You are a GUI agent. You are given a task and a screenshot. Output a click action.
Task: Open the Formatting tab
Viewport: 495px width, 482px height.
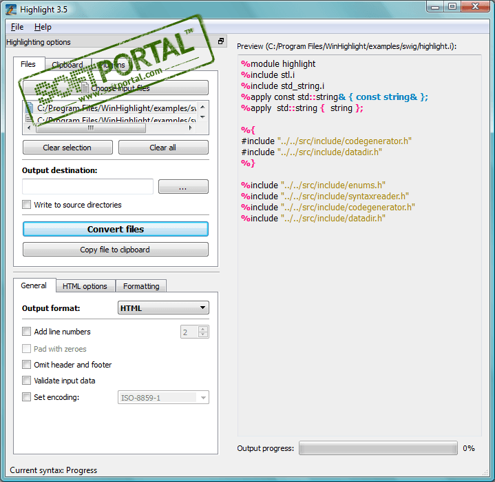click(x=141, y=286)
